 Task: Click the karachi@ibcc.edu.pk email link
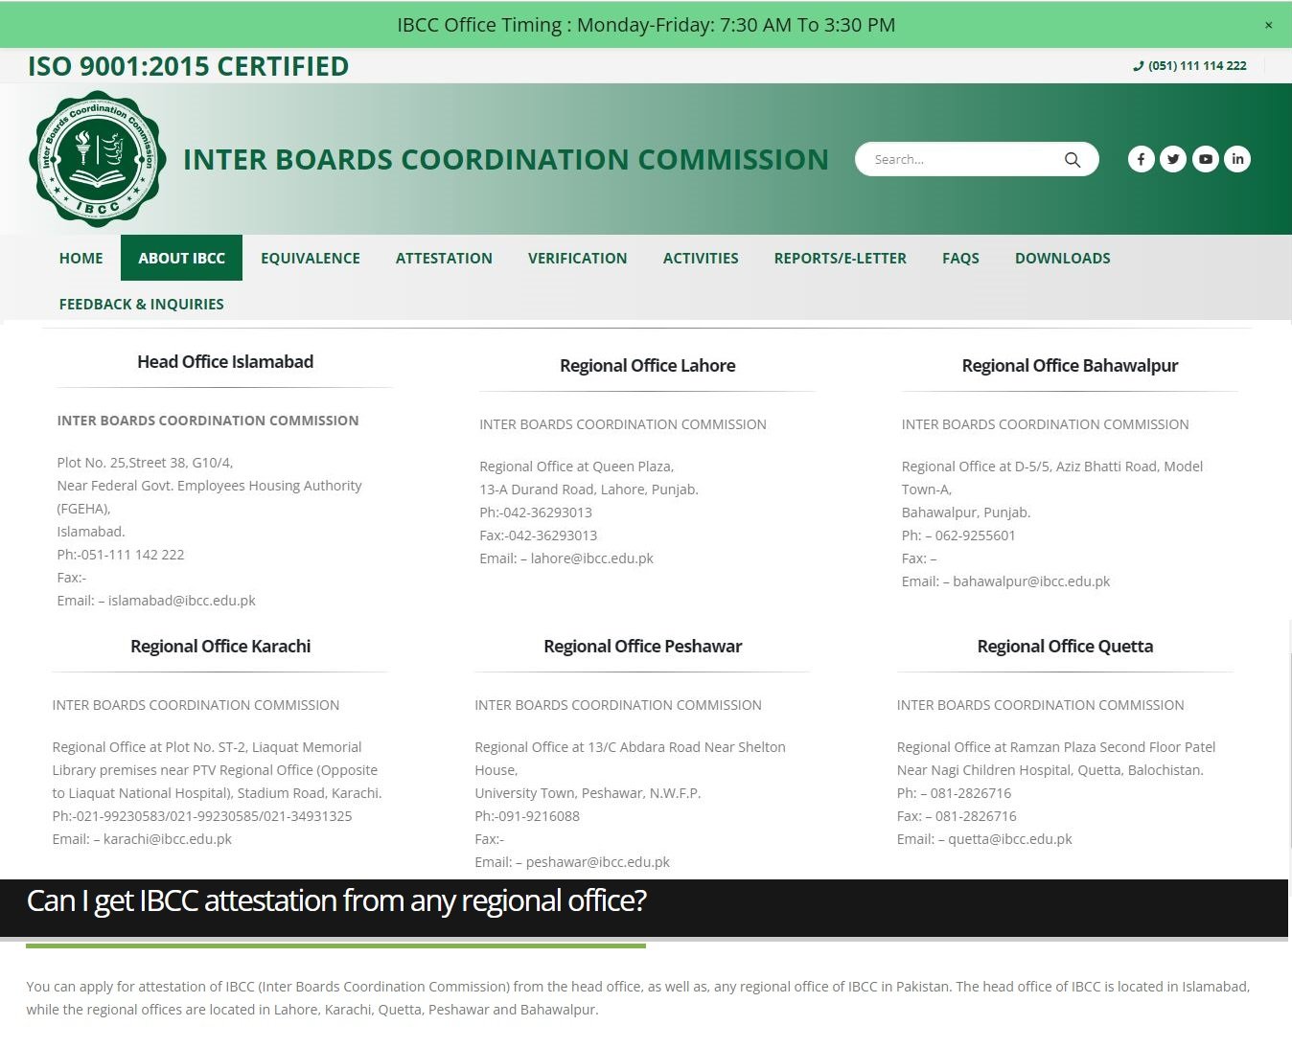tap(169, 838)
